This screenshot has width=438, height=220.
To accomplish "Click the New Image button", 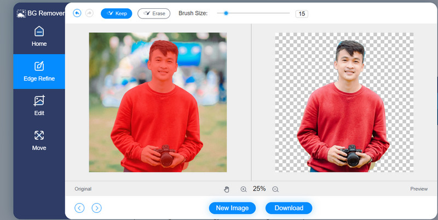I will tap(232, 208).
